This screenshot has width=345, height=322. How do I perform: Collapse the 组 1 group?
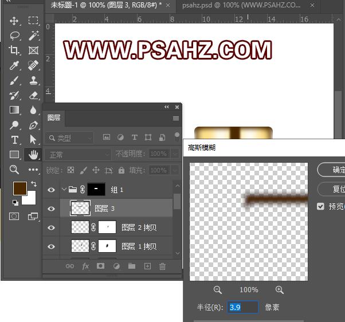pyautogui.click(x=64, y=189)
